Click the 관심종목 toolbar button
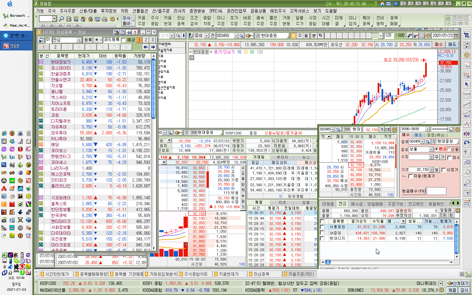Screen dimensions: 472x295 click(x=181, y=21)
